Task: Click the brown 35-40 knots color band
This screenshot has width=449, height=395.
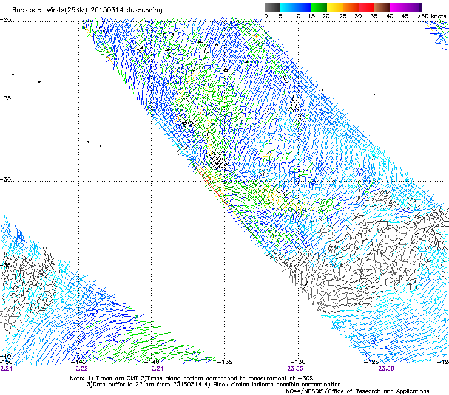Action: point(382,7)
